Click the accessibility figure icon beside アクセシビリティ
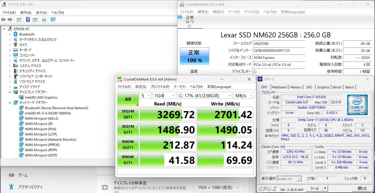The width and height of the screenshot is (375, 193). (11, 187)
